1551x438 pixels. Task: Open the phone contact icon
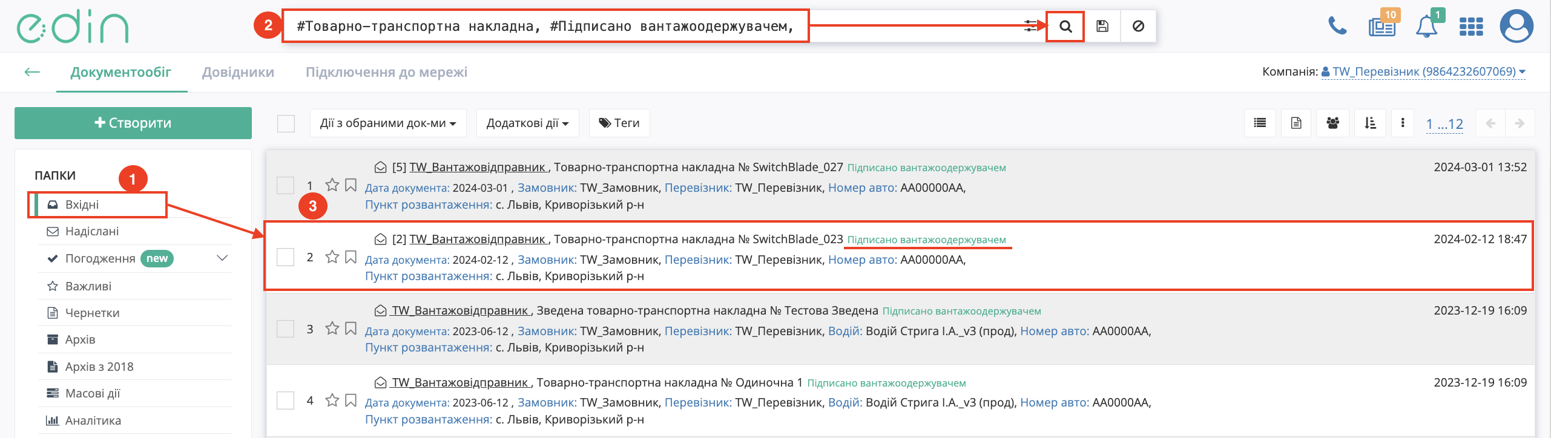pos(1337,27)
